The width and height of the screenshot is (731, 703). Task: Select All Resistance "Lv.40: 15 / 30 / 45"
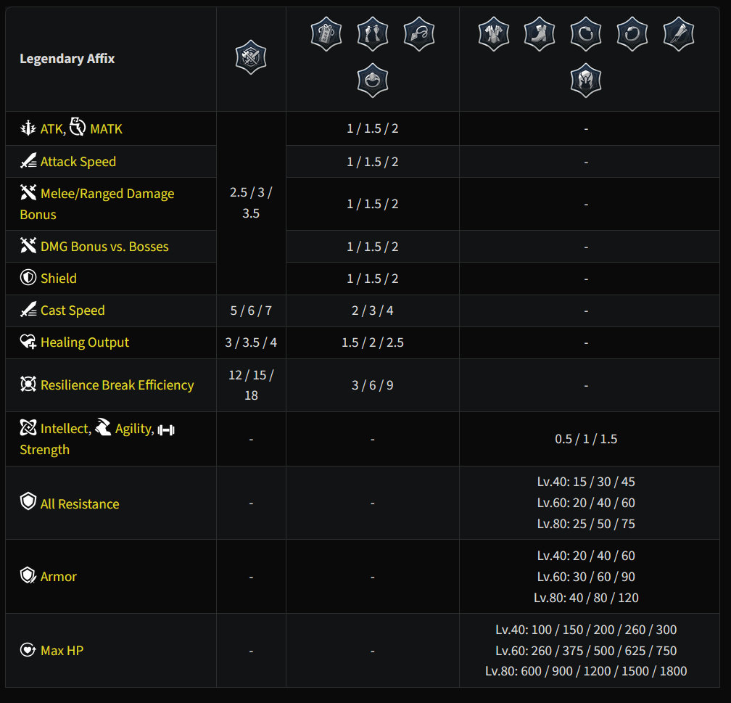coord(586,482)
